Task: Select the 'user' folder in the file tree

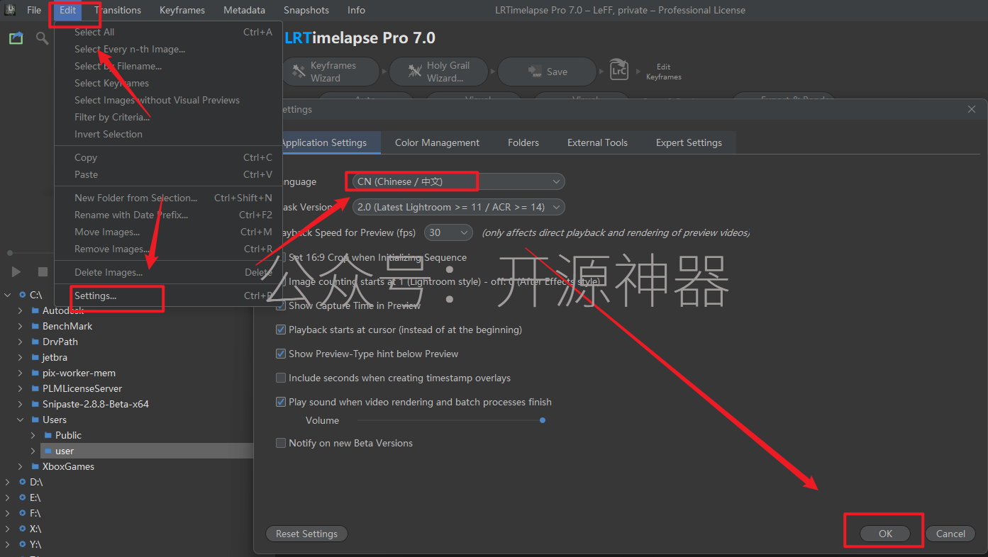Action: 64,450
